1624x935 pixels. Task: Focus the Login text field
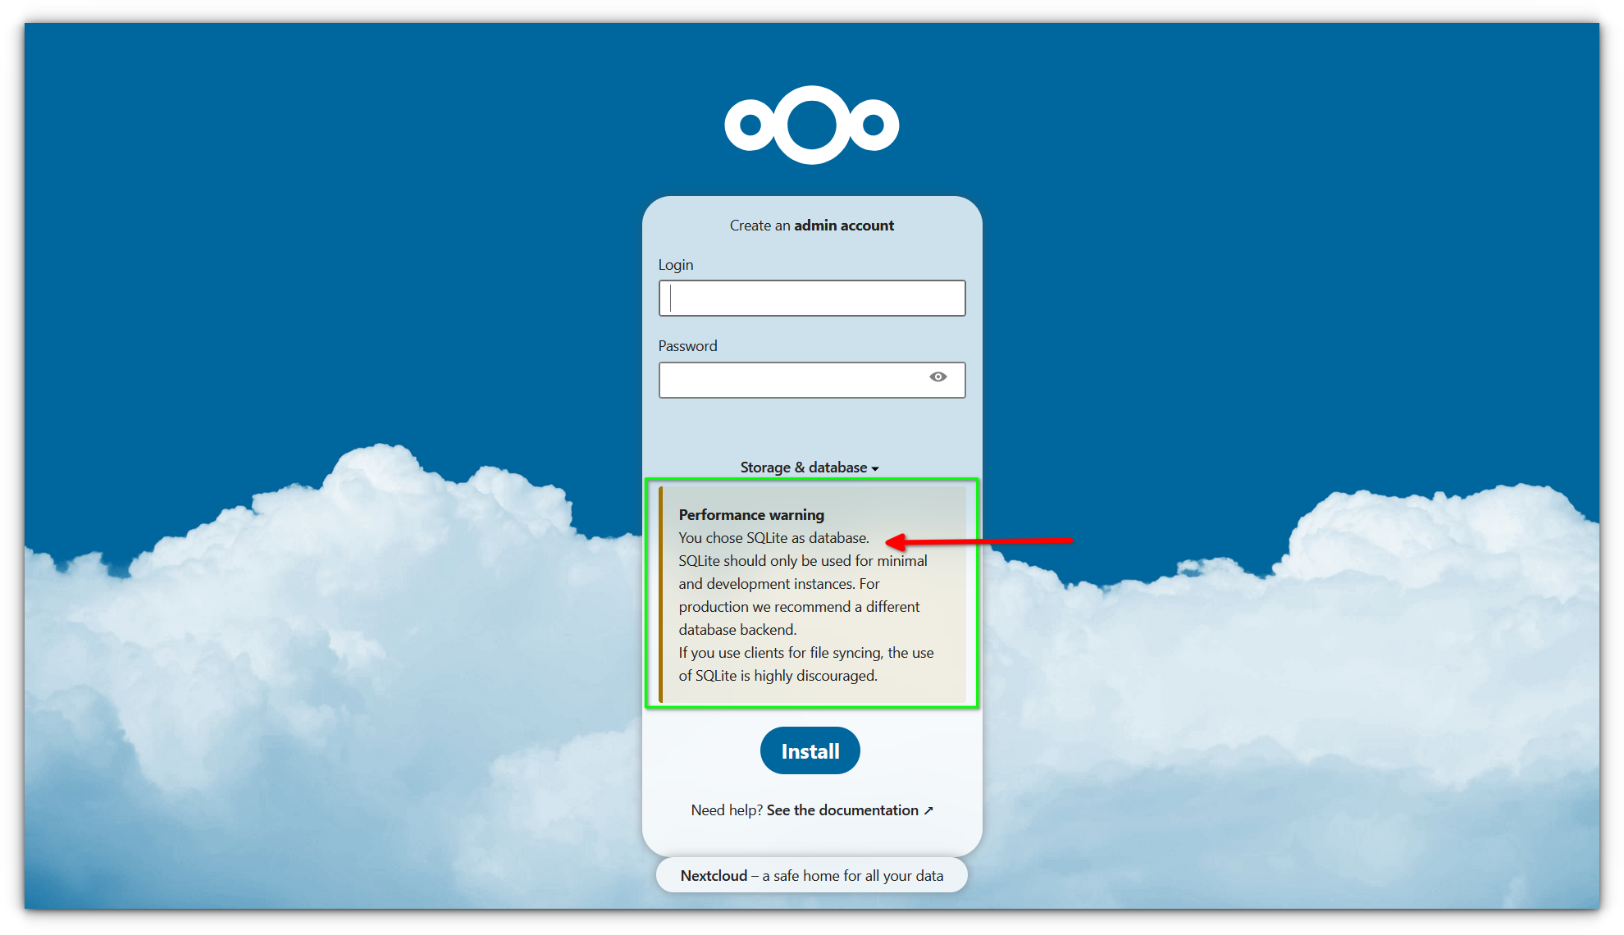point(812,299)
